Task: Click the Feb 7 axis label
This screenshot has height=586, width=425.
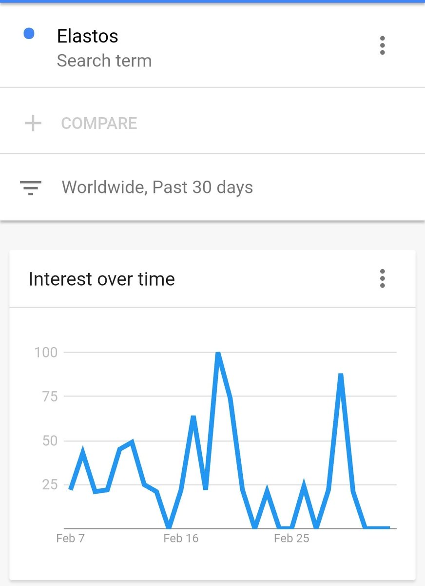Action: pyautogui.click(x=70, y=539)
